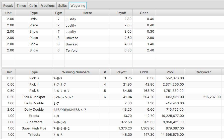This screenshot has width=224, height=139.
Task: Click the Winning Numbers column header
Action: coord(76,72)
